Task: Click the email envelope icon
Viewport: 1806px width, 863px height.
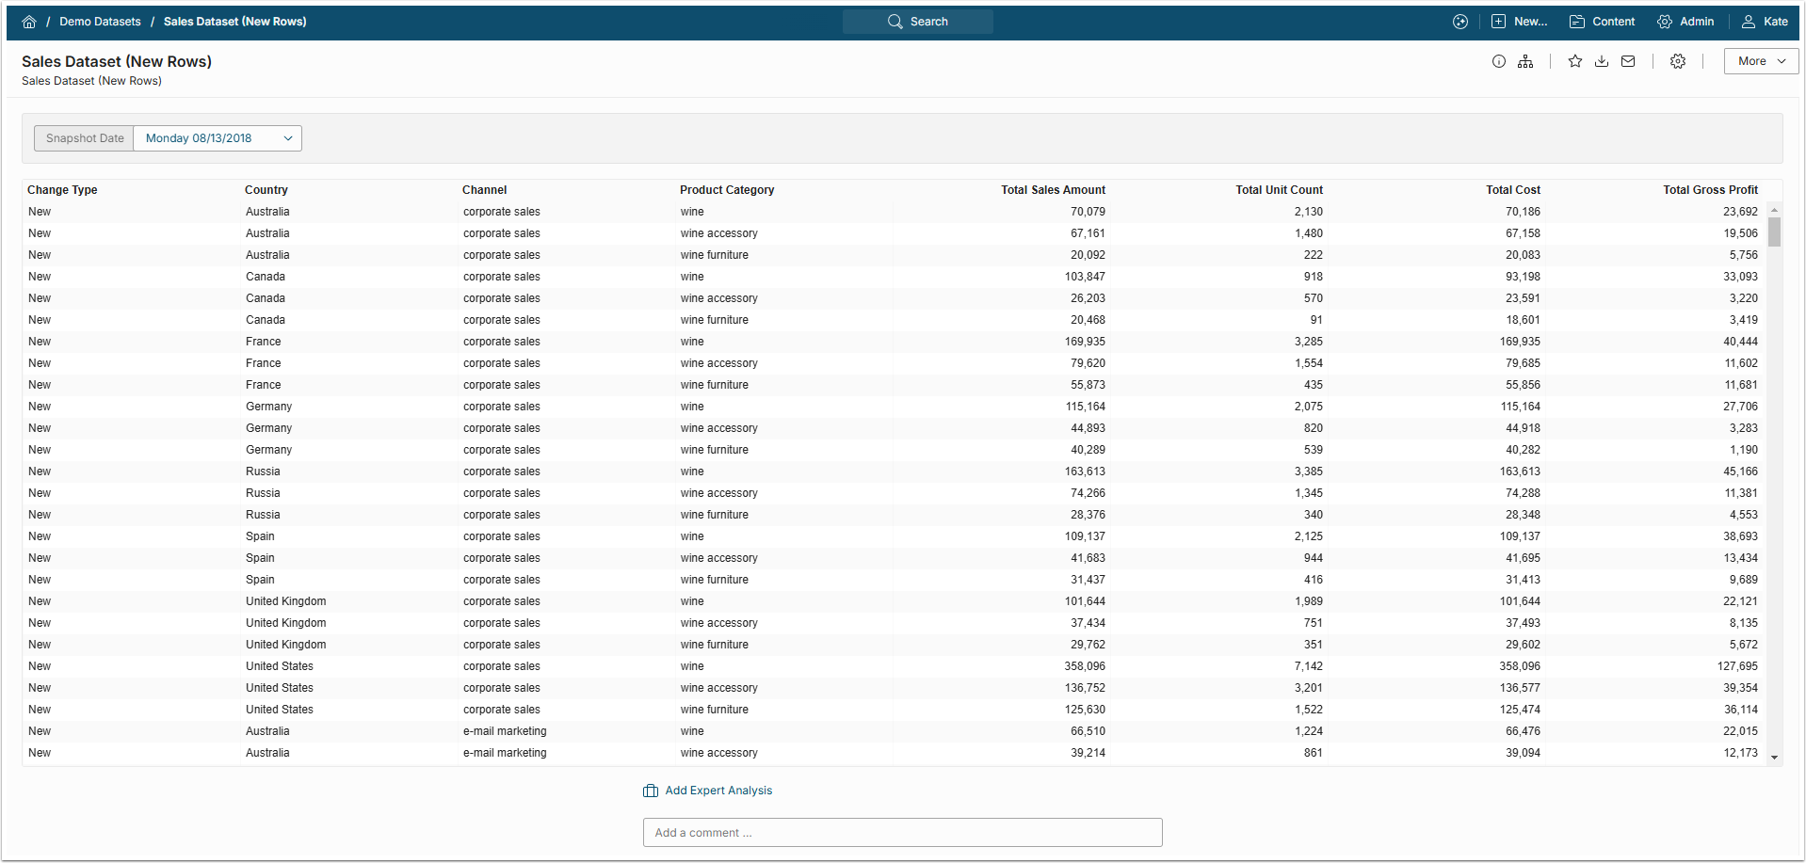Action: click(1628, 61)
